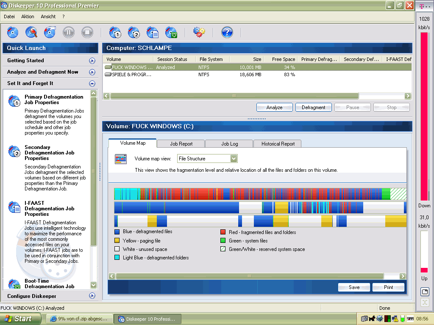Open Primary Defragmentation Job toolbar icon
Image resolution: width=434 pixels, height=325 pixels.
(x=115, y=32)
